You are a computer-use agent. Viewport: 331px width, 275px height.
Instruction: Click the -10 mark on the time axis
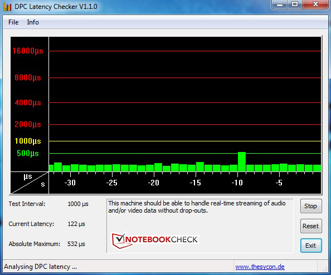(x=237, y=183)
